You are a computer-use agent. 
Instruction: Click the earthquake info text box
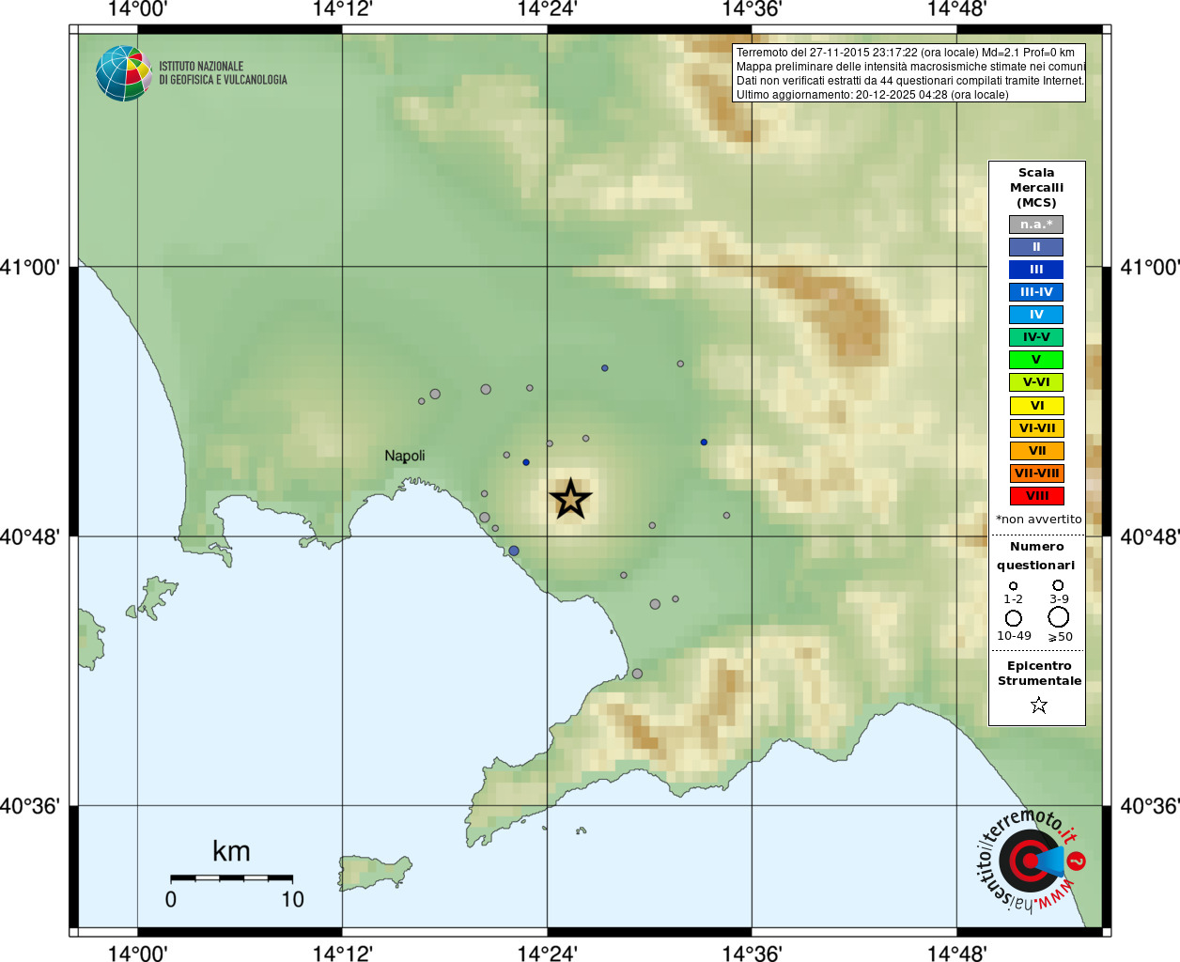point(909,73)
